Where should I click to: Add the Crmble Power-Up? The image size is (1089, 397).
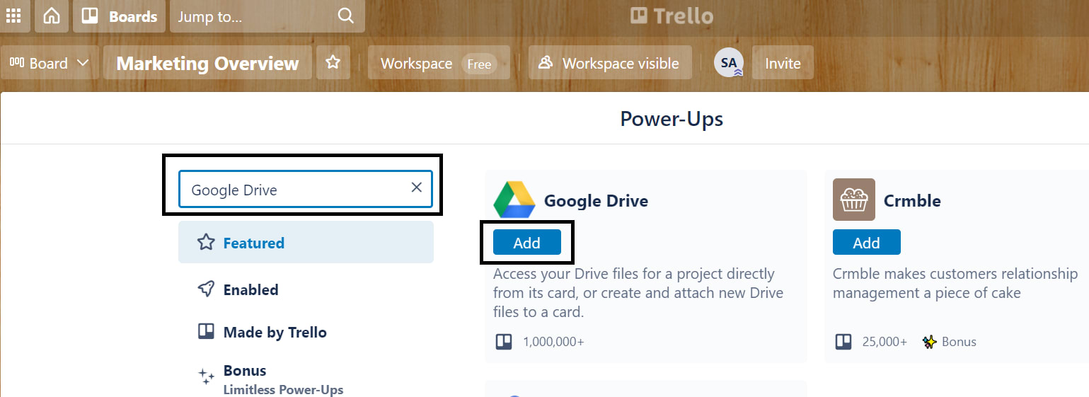867,242
